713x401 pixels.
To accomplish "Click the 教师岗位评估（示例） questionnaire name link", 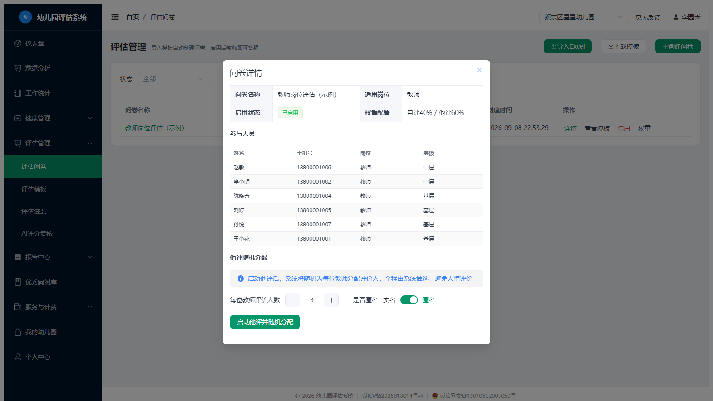I will pos(155,128).
